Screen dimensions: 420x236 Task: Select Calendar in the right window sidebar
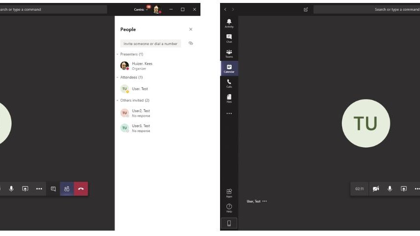[x=229, y=68]
